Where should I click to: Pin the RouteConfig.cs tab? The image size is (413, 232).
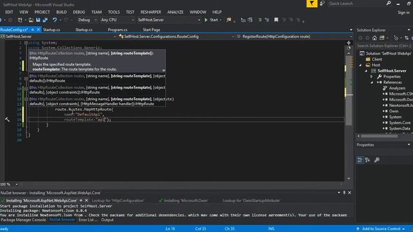32,30
